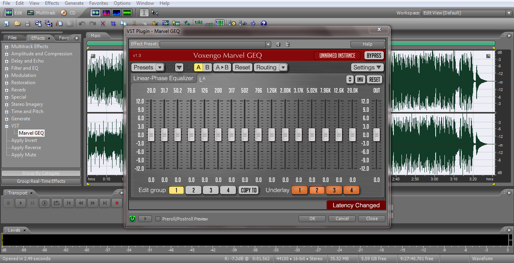Switch to Multitrack view icon
Viewport: 514px width, 263px height.
click(x=31, y=13)
